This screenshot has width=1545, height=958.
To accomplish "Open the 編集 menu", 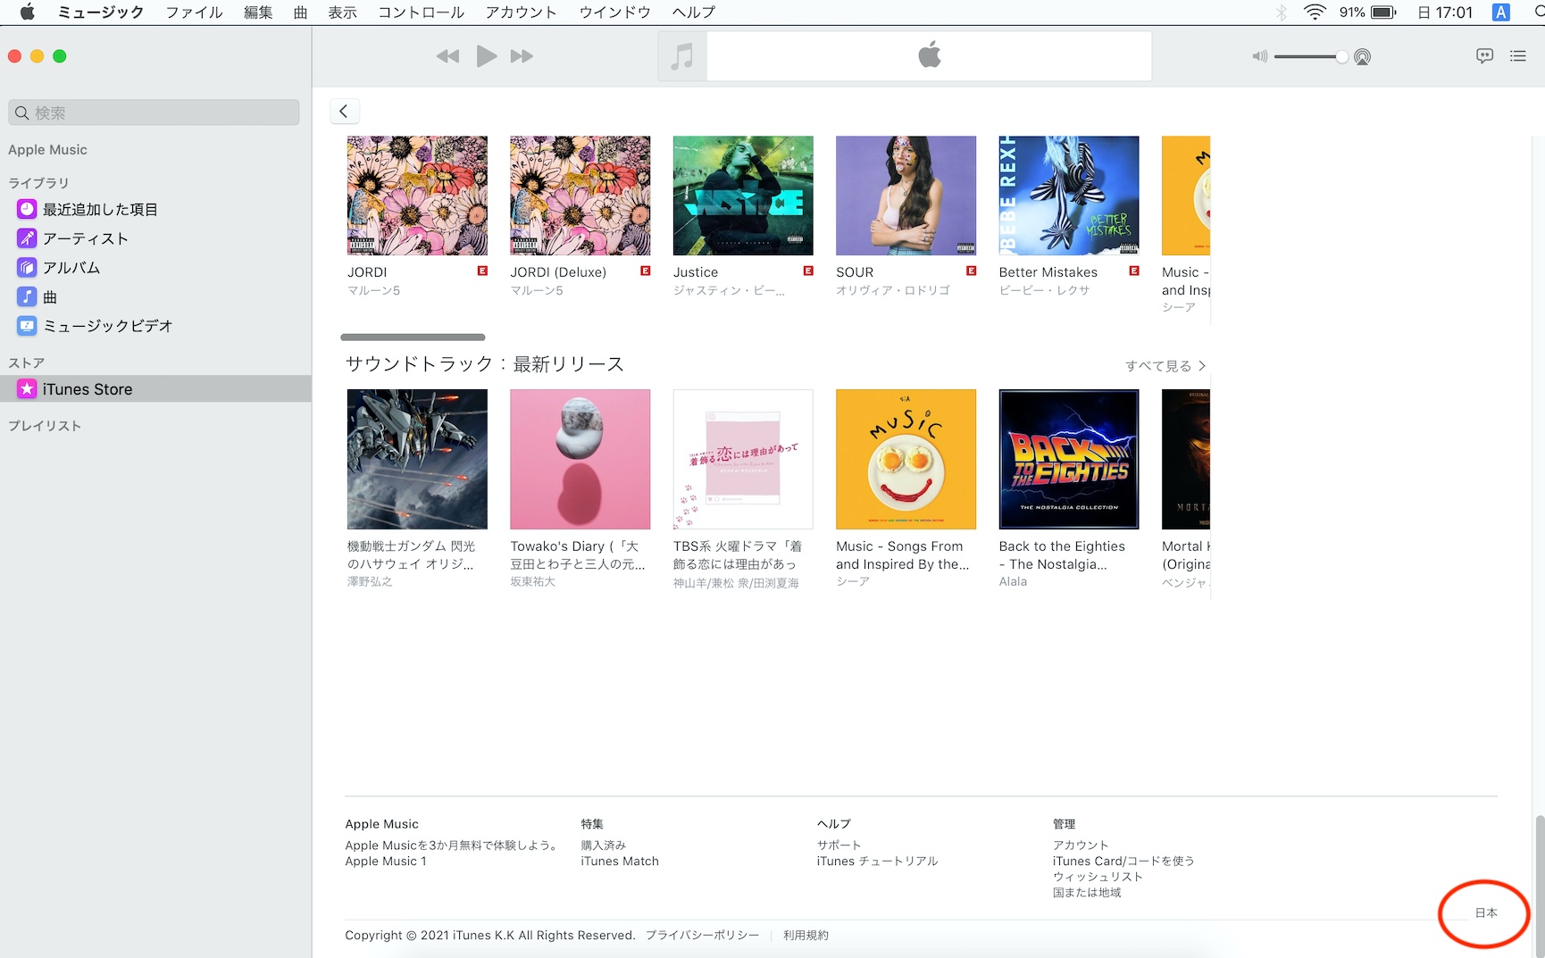I will click(258, 12).
